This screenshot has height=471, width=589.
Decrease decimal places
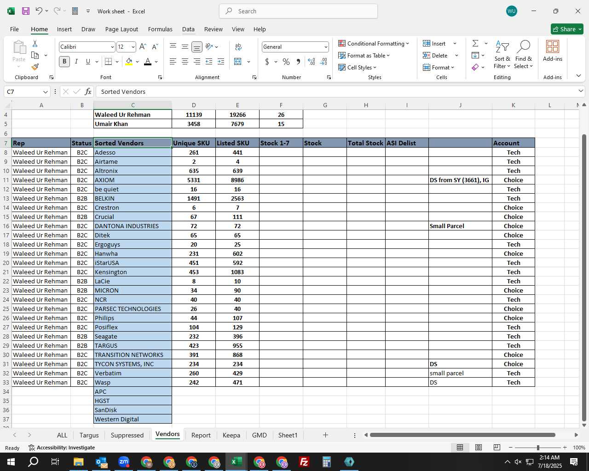[323, 61]
